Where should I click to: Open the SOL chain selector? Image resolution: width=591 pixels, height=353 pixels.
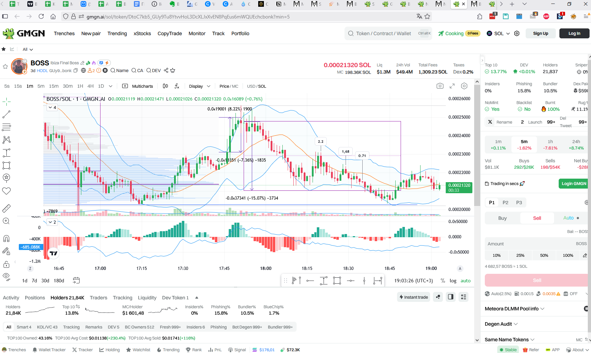[498, 33]
